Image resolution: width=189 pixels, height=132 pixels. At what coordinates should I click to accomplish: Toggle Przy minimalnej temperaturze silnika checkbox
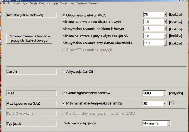point(64,103)
